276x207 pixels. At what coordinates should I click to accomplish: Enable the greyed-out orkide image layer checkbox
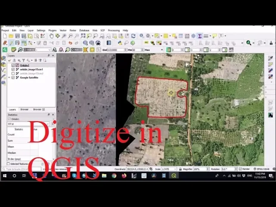click(13, 73)
